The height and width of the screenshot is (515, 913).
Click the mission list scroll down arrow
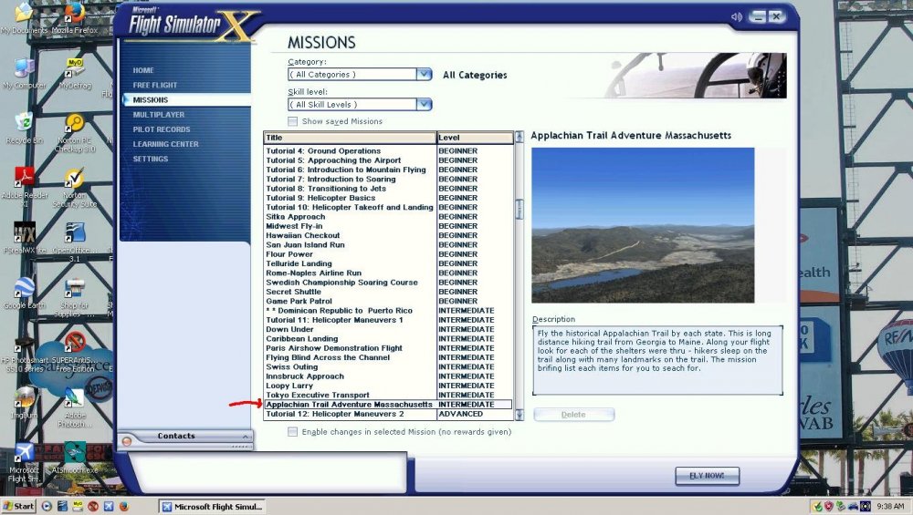519,415
